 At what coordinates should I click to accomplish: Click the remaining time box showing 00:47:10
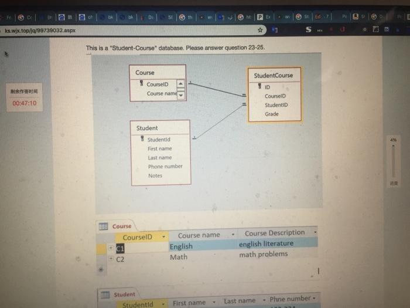tap(25, 97)
